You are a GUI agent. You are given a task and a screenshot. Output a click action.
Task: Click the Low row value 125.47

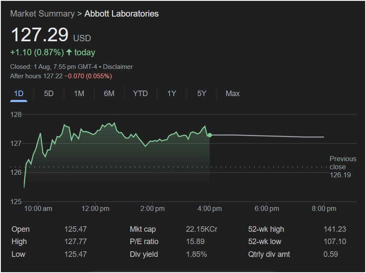click(76, 254)
